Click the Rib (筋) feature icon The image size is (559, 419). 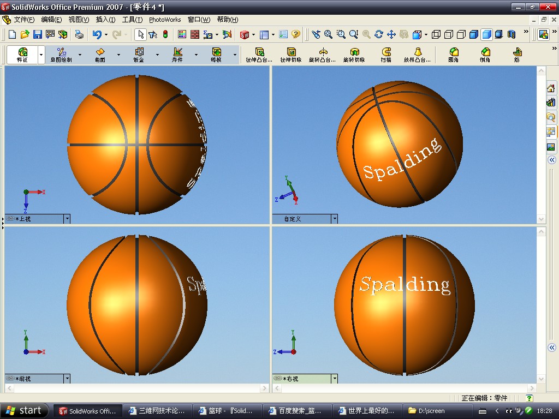pyautogui.click(x=517, y=55)
